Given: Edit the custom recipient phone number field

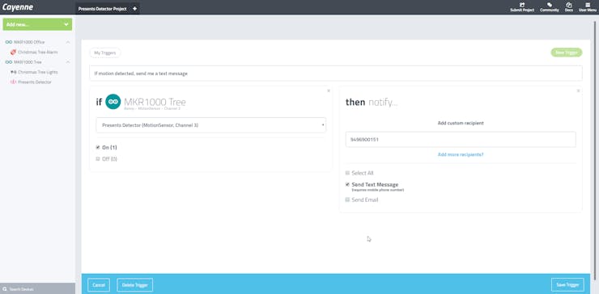Looking at the screenshot, I should [461, 140].
